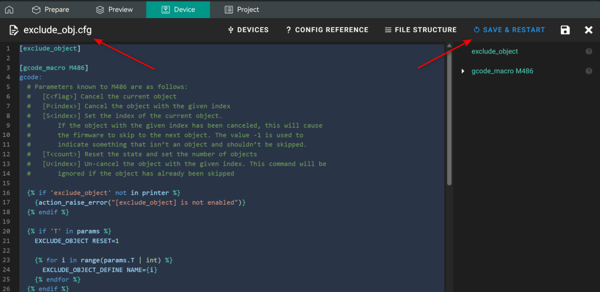
Task: Switch to the Prepare tab
Action: 50,9
